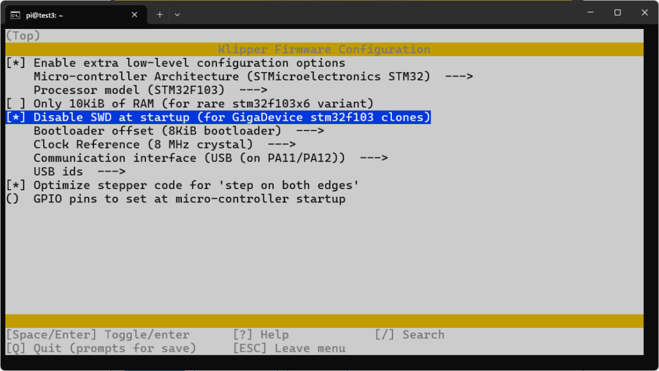The height and width of the screenshot is (371, 659).
Task: Click the '[/] Search' hint
Action: pyautogui.click(x=410, y=334)
